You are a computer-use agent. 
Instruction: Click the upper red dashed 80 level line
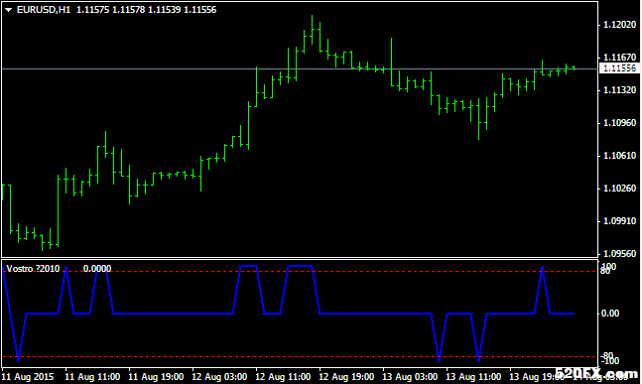(x=299, y=272)
